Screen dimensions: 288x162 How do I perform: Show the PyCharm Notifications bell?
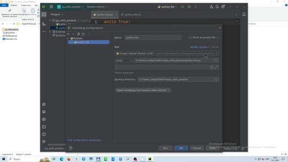(244, 14)
